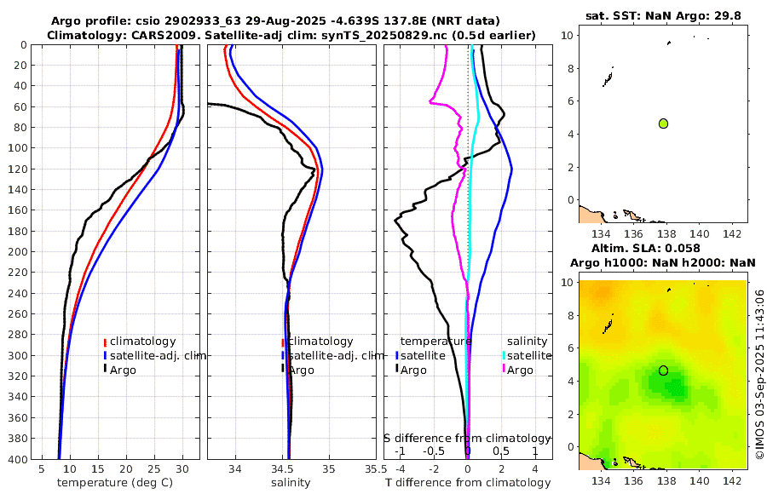Screen dimensions: 767x494
Task: Click depth tick label '200' on left axis
Action: point(18,252)
